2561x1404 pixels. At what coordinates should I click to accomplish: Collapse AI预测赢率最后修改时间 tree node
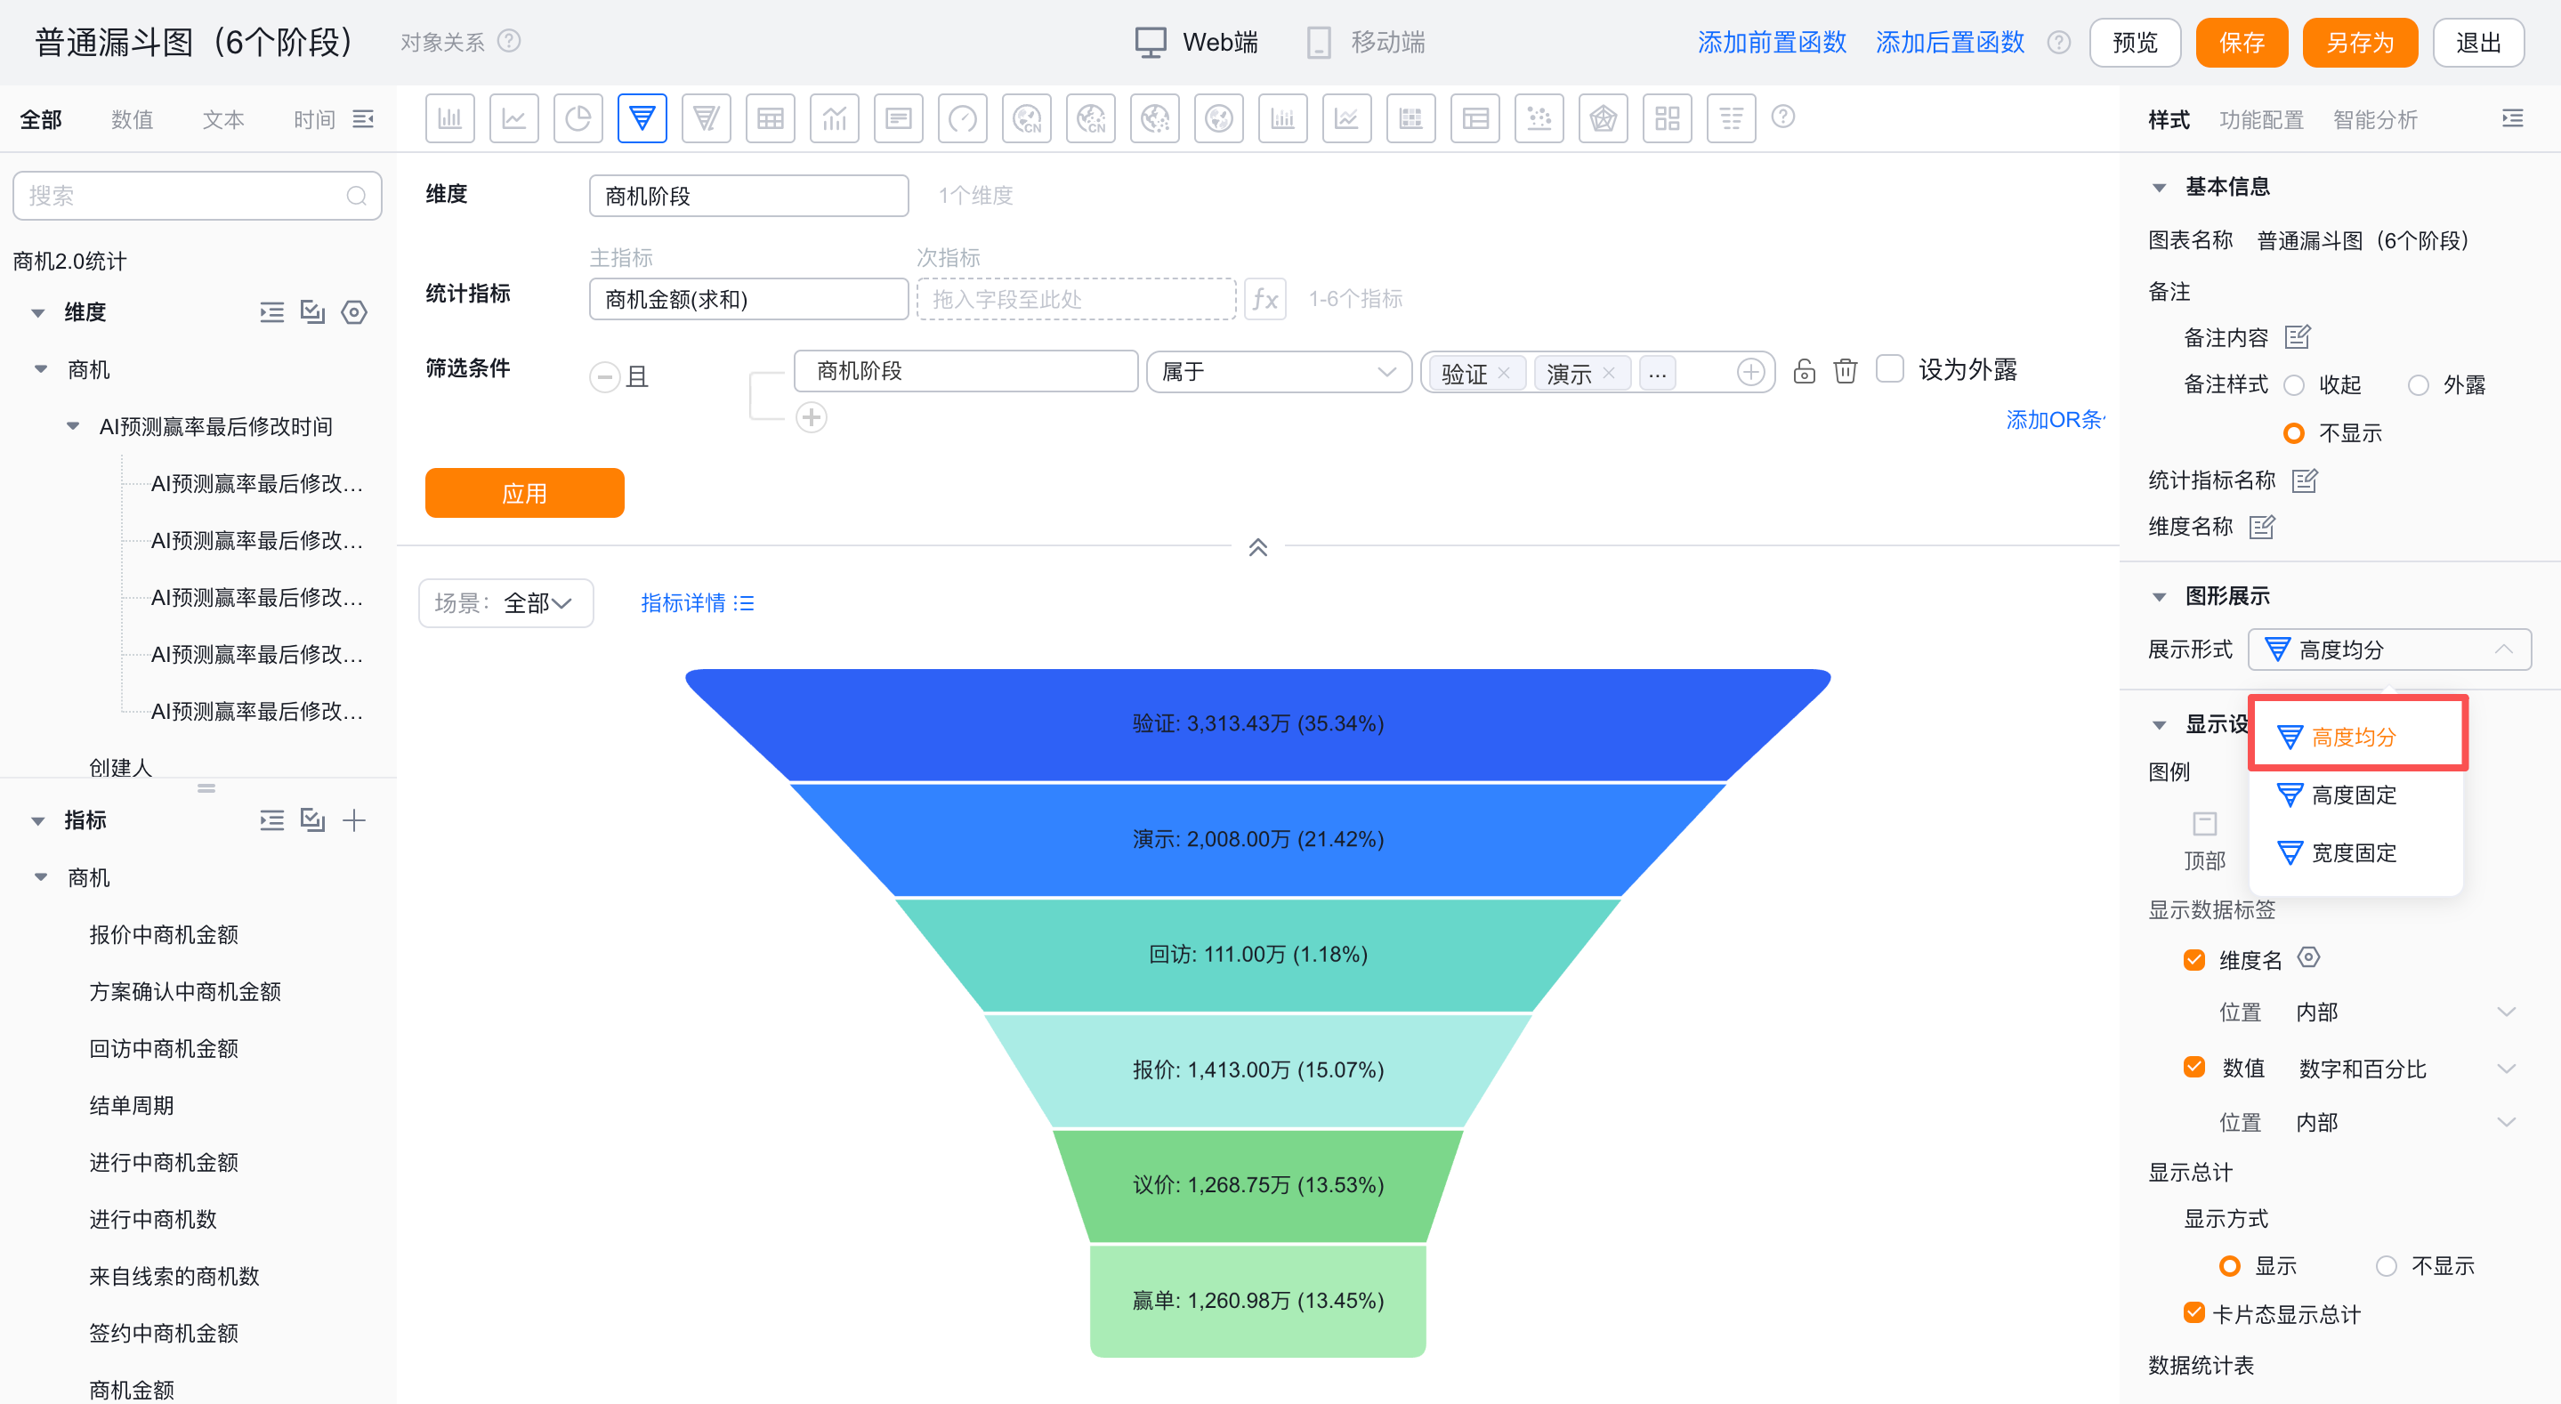(x=73, y=426)
